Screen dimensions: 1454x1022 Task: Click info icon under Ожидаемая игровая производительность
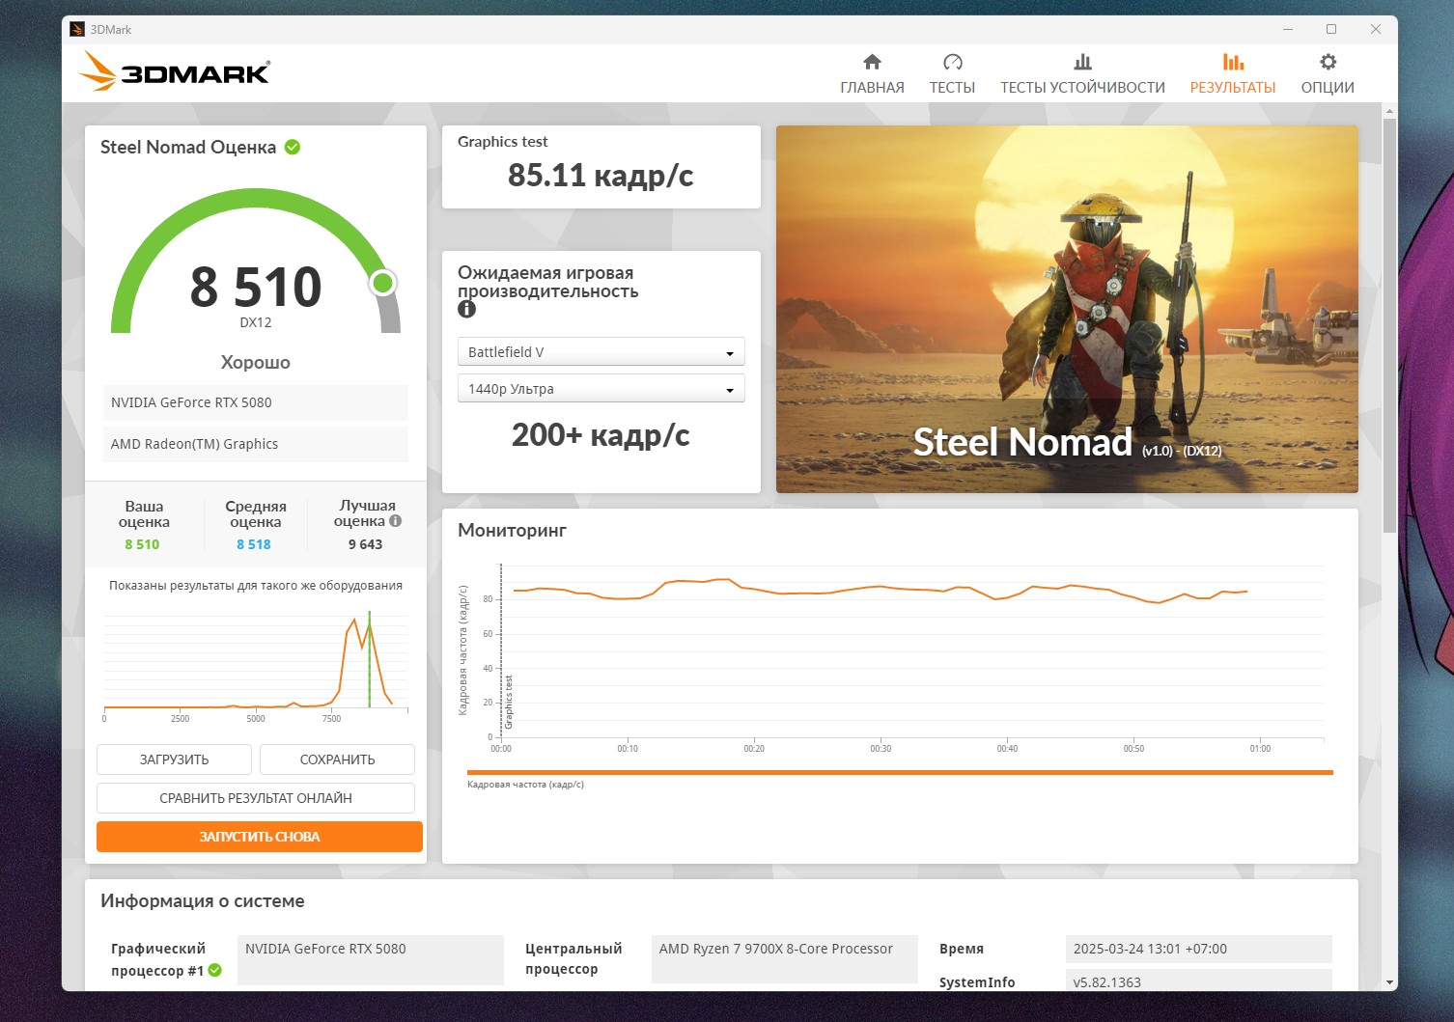pos(466,309)
